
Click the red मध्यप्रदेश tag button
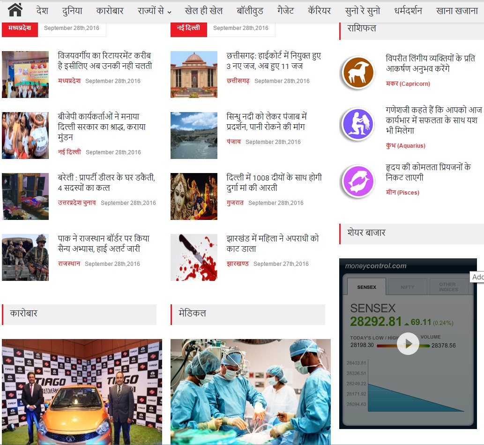tap(20, 28)
